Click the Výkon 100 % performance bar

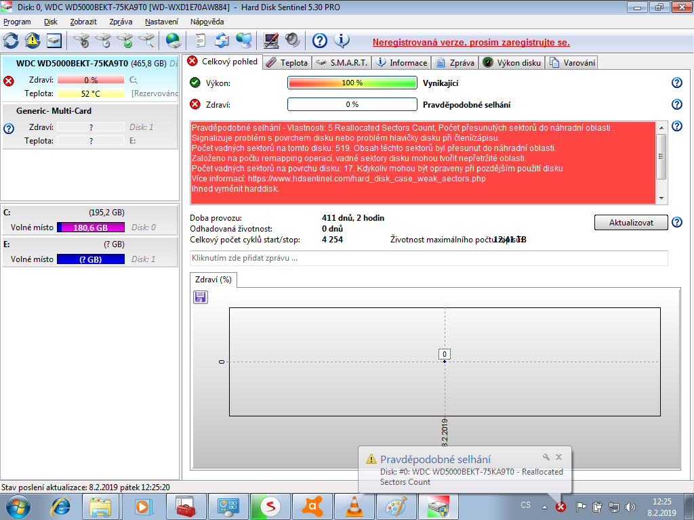pos(352,83)
